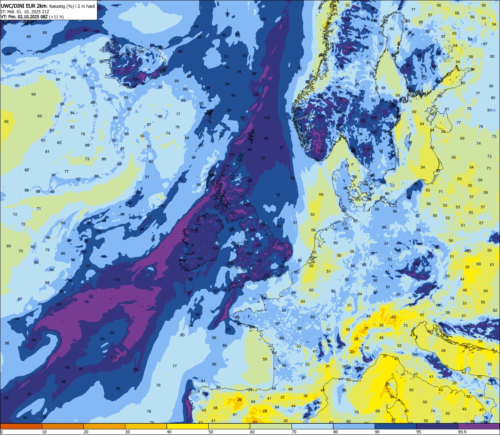
Task: Click the '50' label under the legend
Action: pyautogui.click(x=211, y=432)
